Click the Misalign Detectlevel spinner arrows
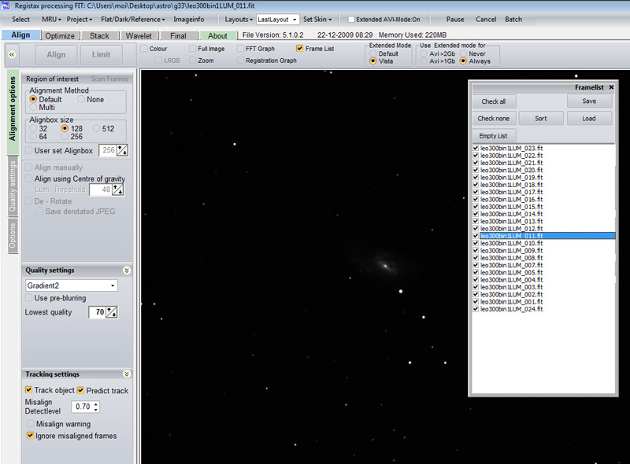The width and height of the screenshot is (630, 464). (x=95, y=407)
